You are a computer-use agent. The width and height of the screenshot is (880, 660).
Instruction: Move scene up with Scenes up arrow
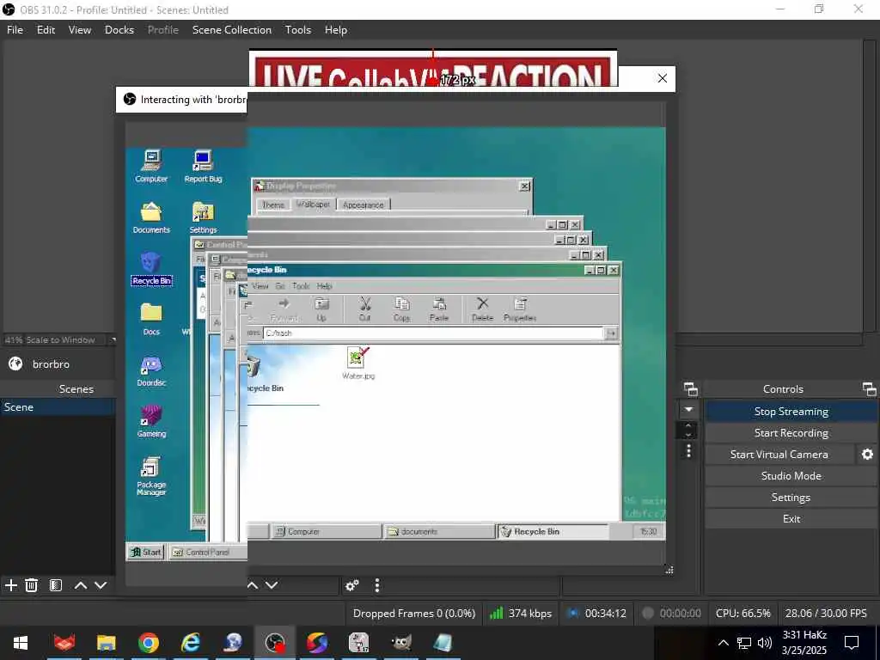pyautogui.click(x=80, y=585)
